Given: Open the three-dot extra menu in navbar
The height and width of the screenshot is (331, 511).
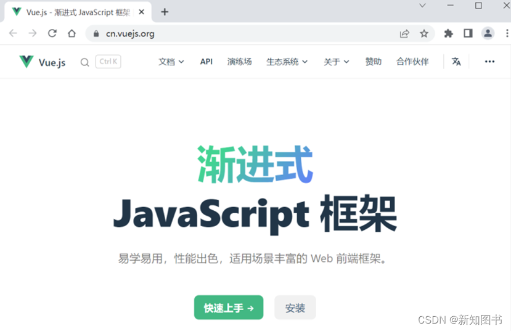Looking at the screenshot, I should [x=489, y=62].
